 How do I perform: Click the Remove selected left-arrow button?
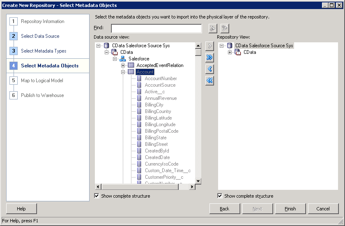click(209, 69)
